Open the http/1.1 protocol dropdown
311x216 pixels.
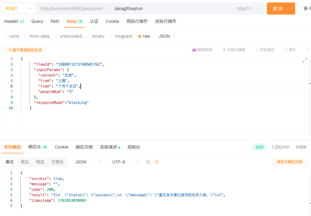[x=248, y=9]
